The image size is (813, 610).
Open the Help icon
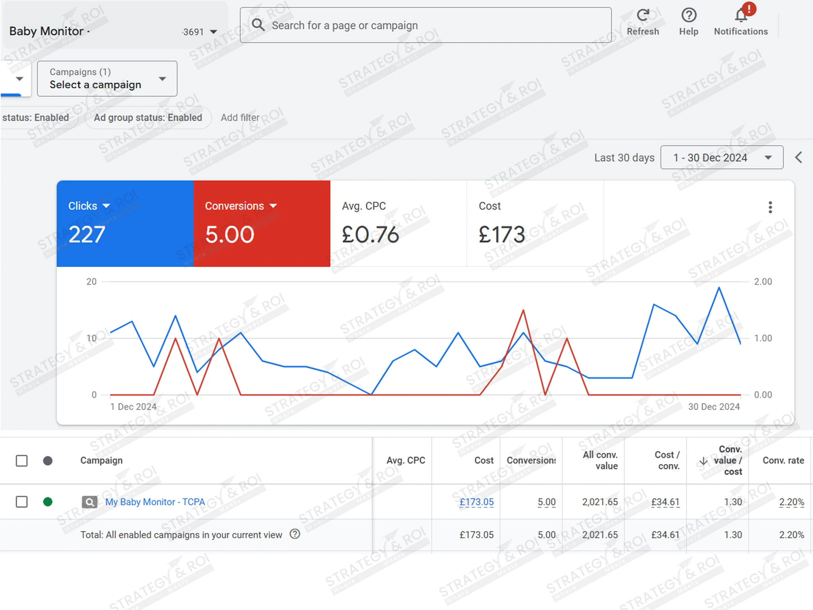689,16
